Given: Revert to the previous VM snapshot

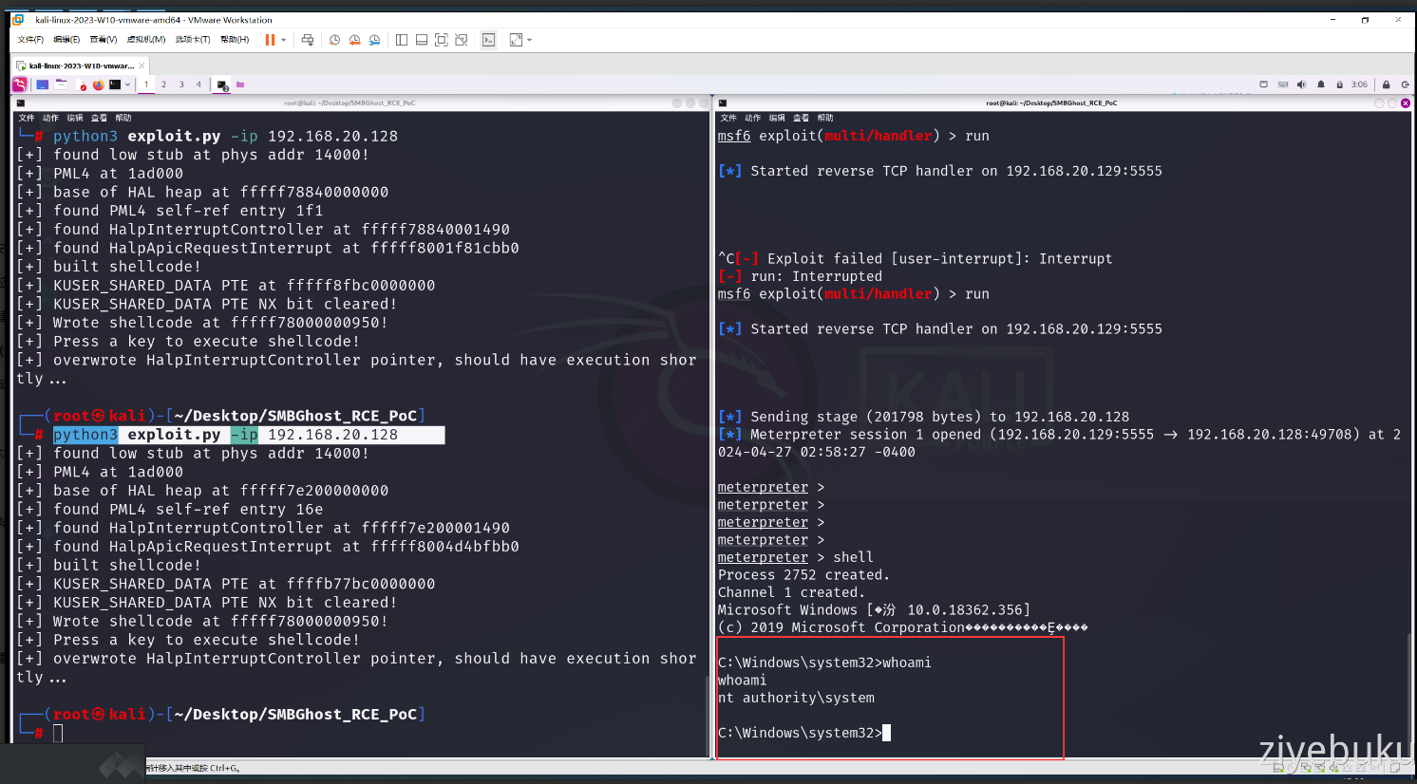Looking at the screenshot, I should point(354,40).
